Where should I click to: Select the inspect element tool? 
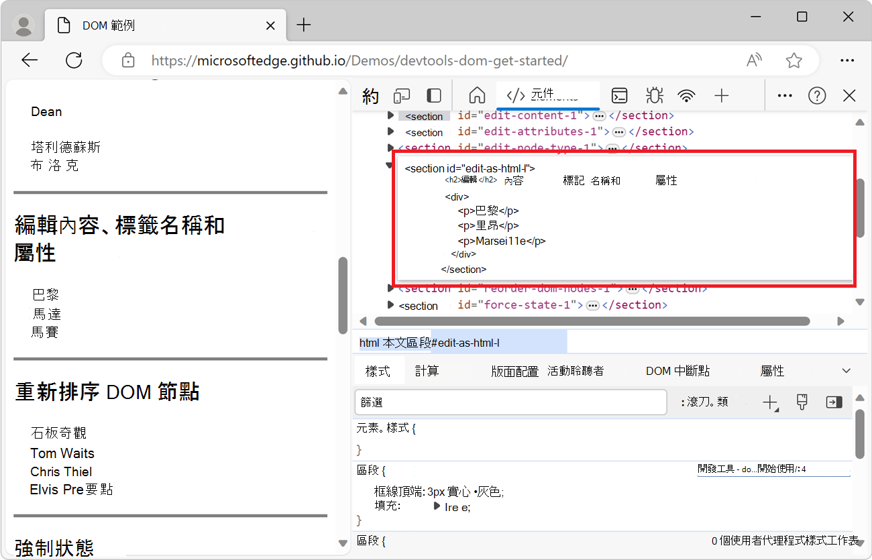(x=370, y=96)
